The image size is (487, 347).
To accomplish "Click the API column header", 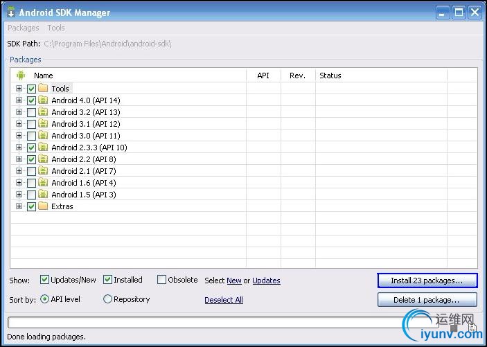I will click(263, 75).
